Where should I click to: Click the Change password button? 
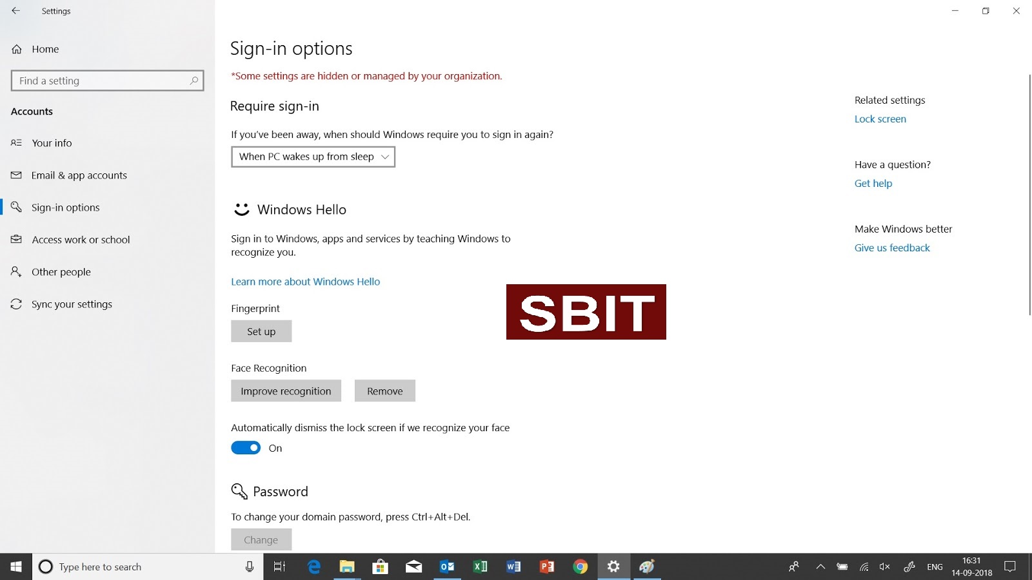261,540
